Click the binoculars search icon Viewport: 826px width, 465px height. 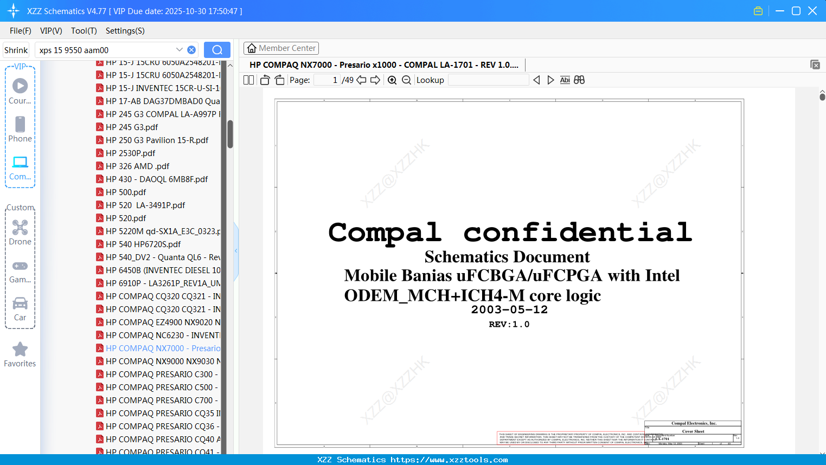(579, 80)
